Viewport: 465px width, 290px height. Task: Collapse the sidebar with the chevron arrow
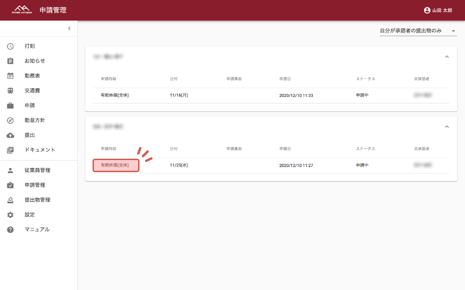[x=69, y=28]
